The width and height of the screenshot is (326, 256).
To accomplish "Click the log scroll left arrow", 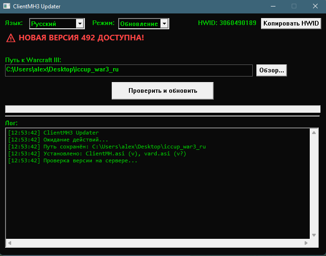I will [10, 243].
